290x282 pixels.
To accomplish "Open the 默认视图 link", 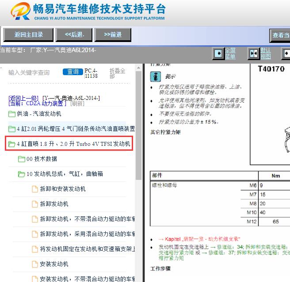I will (265, 53).
